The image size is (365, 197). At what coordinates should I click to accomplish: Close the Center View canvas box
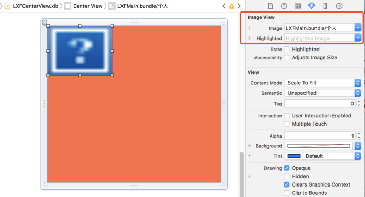[45, 22]
